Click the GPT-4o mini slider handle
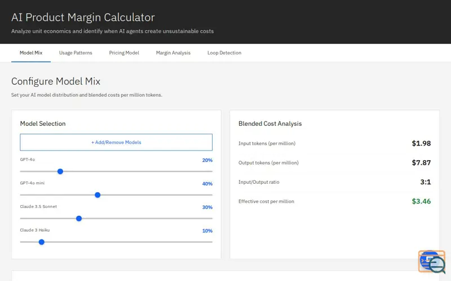The height and width of the screenshot is (281, 451). click(x=98, y=195)
